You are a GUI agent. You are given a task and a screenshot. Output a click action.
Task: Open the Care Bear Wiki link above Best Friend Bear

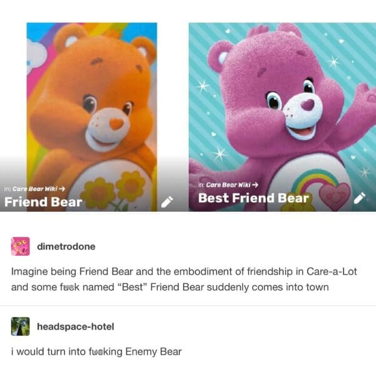click(229, 185)
